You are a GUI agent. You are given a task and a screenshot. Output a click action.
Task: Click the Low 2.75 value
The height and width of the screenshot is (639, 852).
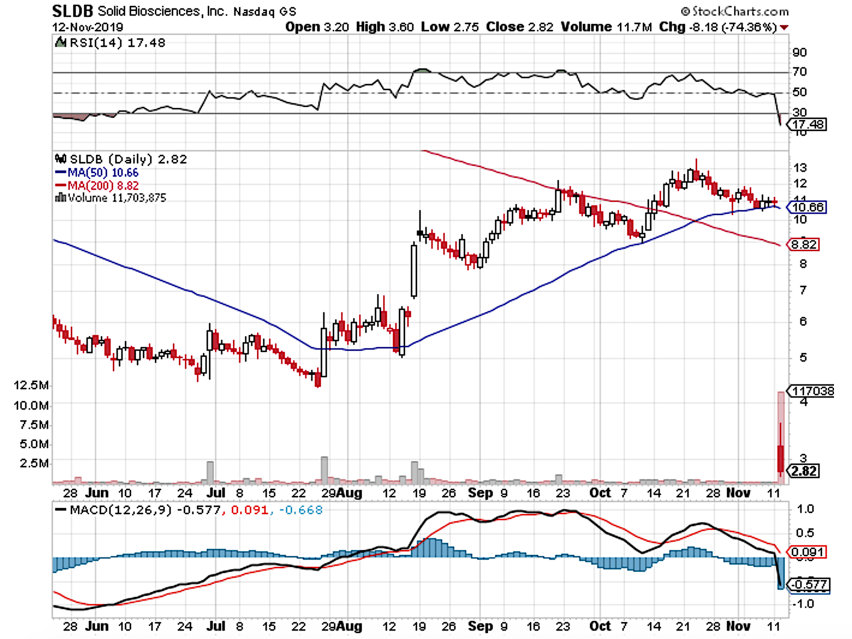click(x=450, y=27)
